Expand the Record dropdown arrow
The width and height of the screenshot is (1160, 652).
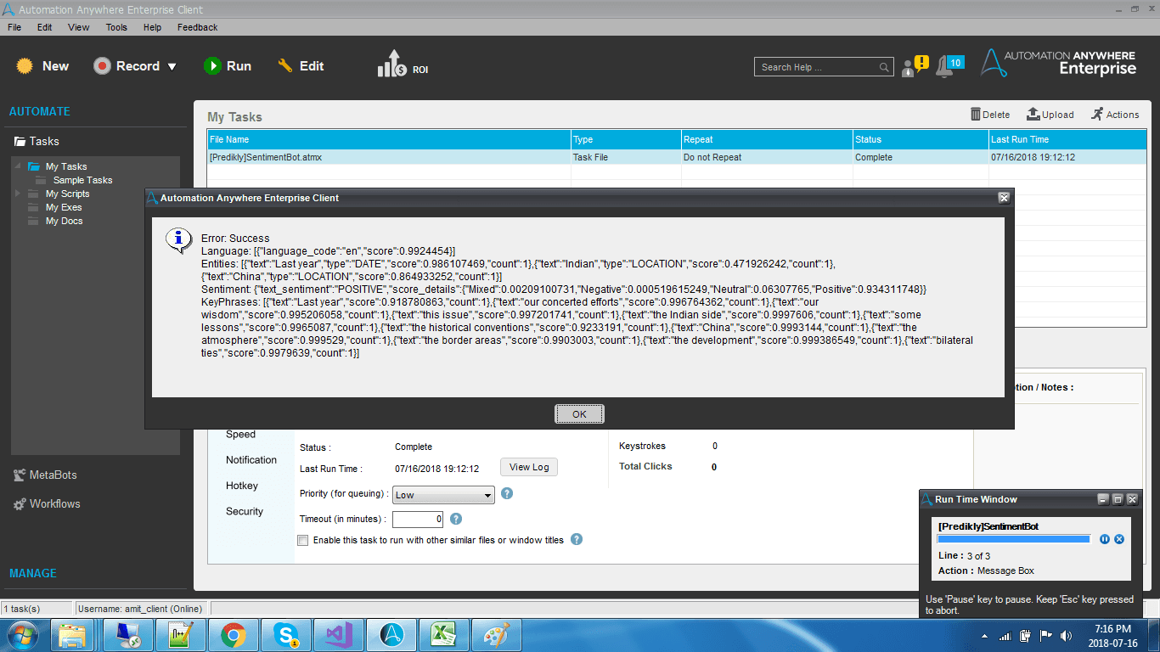click(172, 66)
